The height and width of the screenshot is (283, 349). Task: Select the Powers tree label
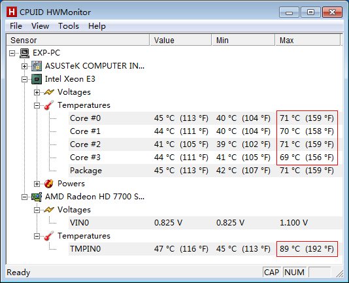coord(71,184)
